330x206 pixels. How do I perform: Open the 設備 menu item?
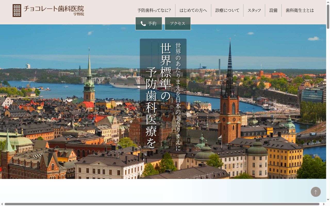click(x=273, y=10)
